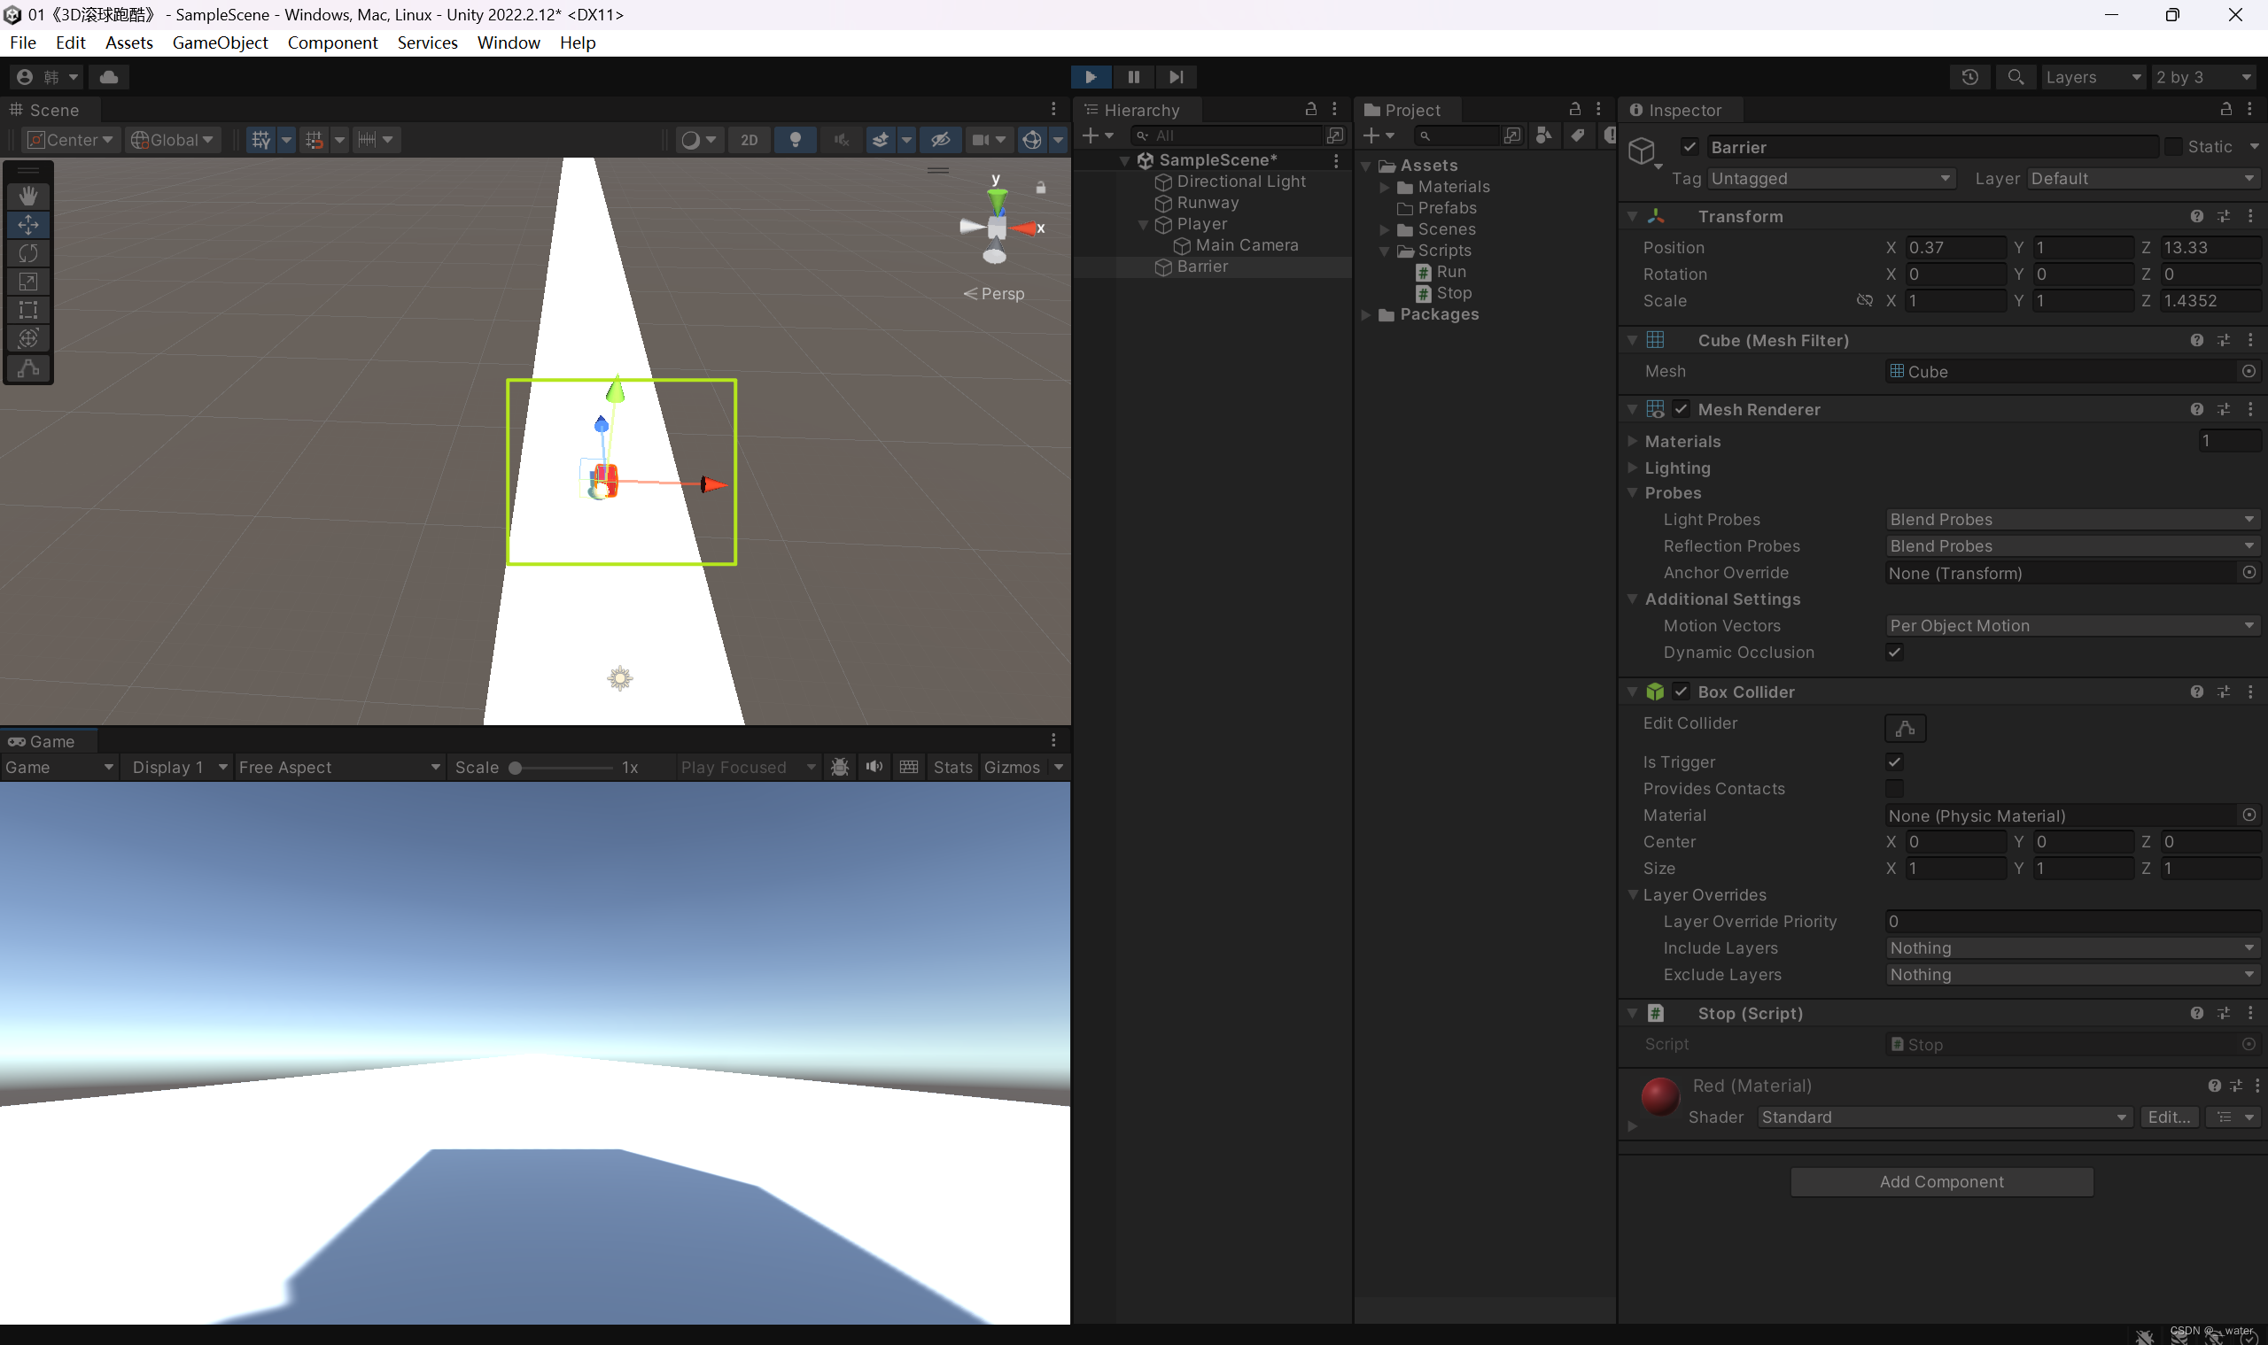Open the cloud services icon
Screen dimensions: 2268x1345
click(x=109, y=77)
